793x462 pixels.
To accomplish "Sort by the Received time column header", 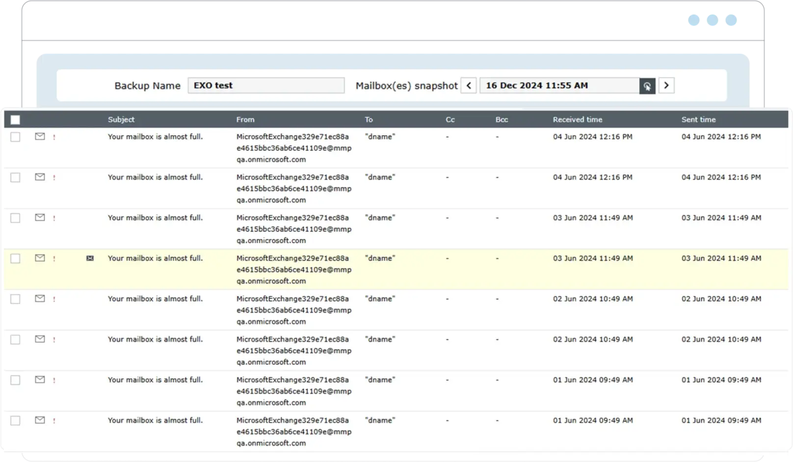I will click(x=577, y=119).
